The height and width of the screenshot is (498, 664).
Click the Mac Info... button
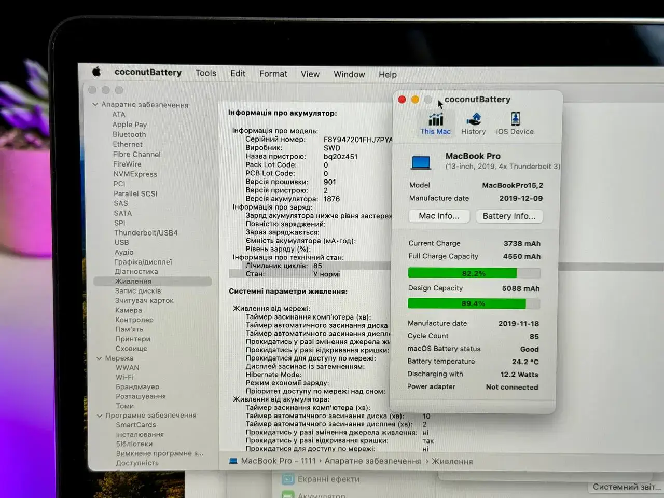coord(439,216)
